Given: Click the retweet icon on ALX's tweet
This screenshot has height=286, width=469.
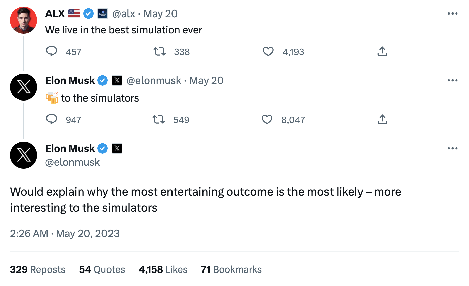Looking at the screenshot, I should click(x=159, y=51).
